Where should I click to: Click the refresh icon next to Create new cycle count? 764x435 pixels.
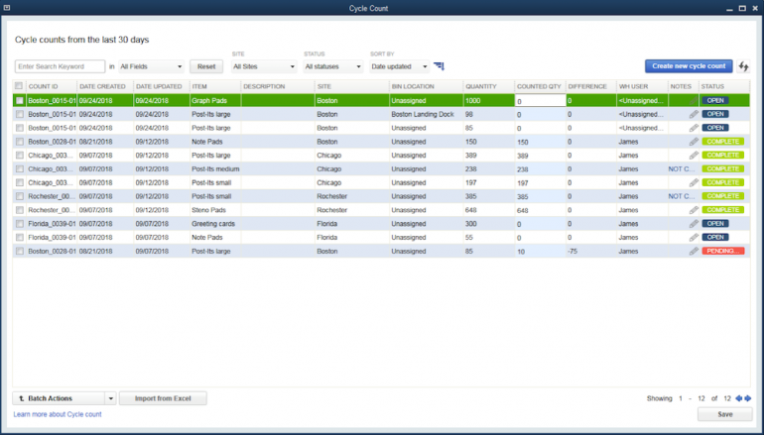[744, 66]
